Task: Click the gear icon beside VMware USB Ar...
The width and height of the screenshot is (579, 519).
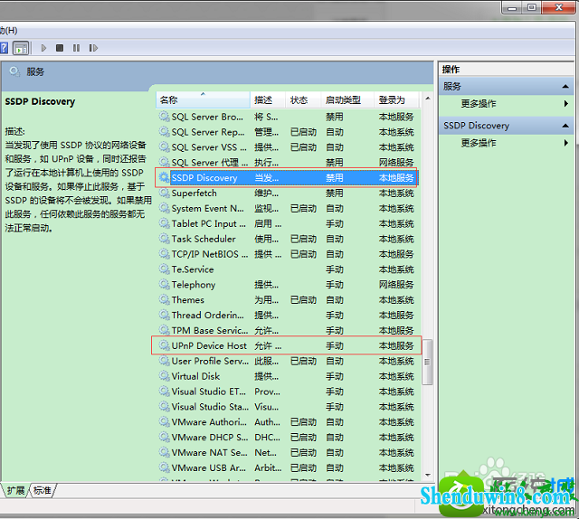Action: coord(165,467)
